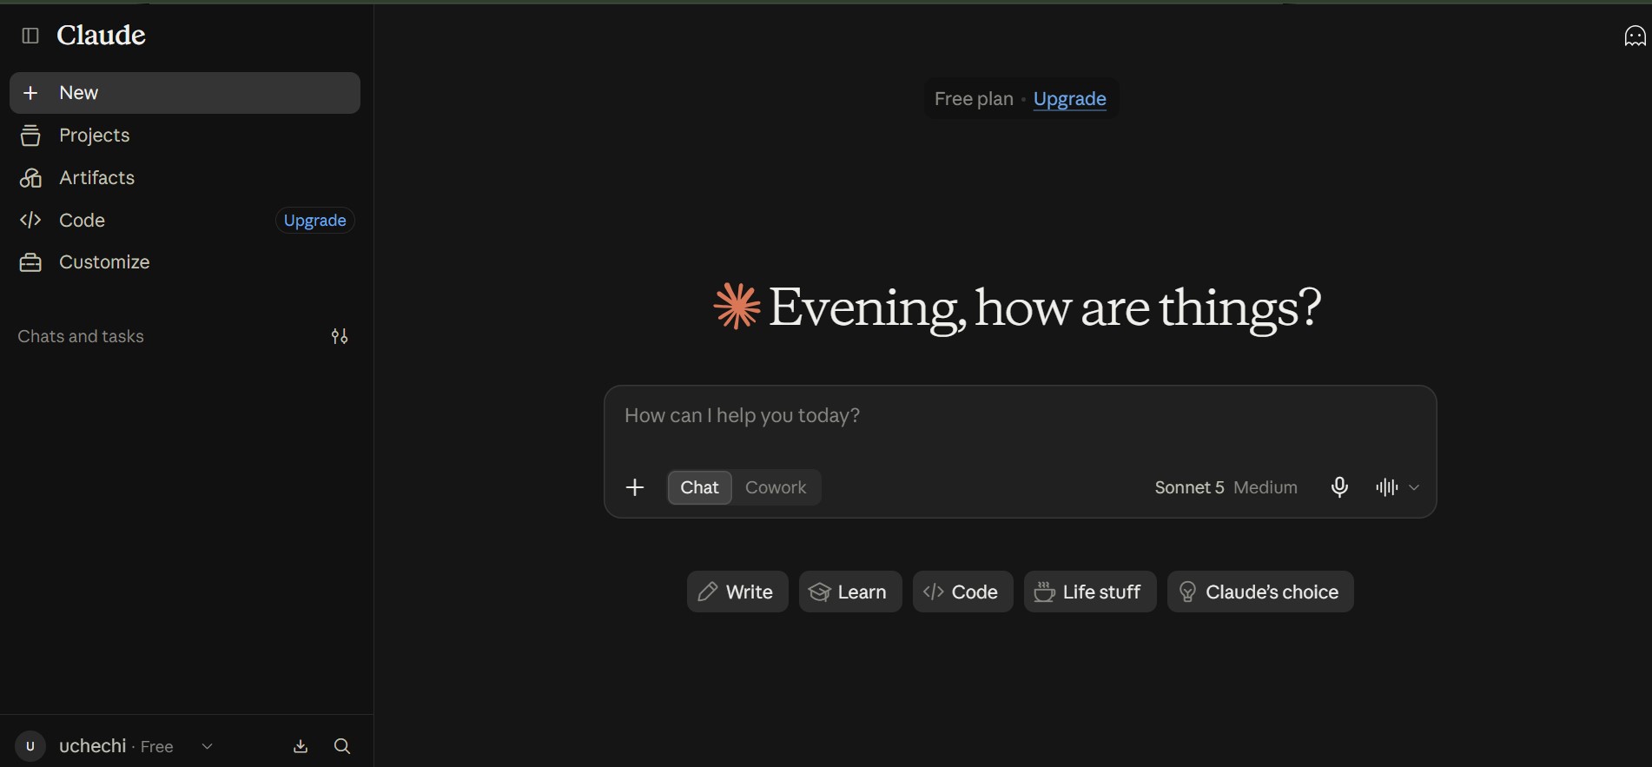
Task: Collapse the sidebar with the panel icon
Action: click(x=30, y=36)
